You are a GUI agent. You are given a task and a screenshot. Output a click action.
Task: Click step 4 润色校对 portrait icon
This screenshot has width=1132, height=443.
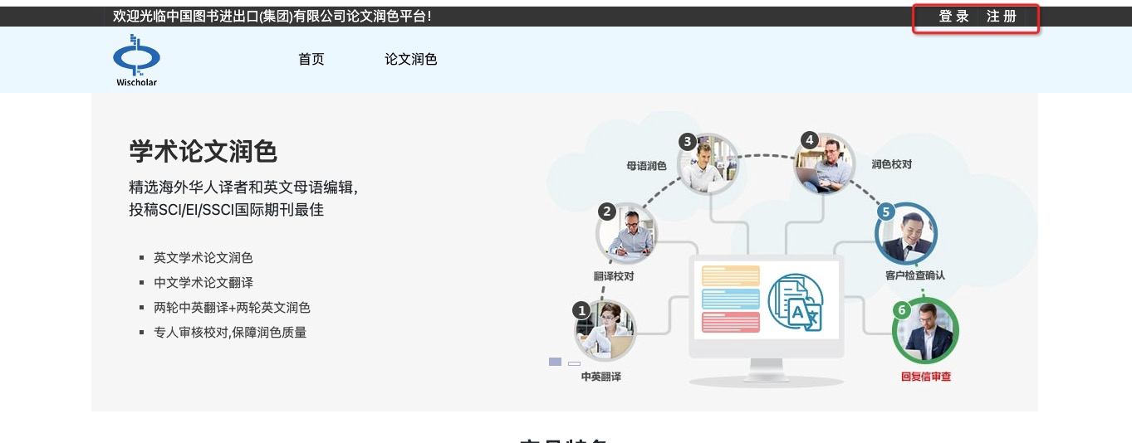click(x=825, y=163)
